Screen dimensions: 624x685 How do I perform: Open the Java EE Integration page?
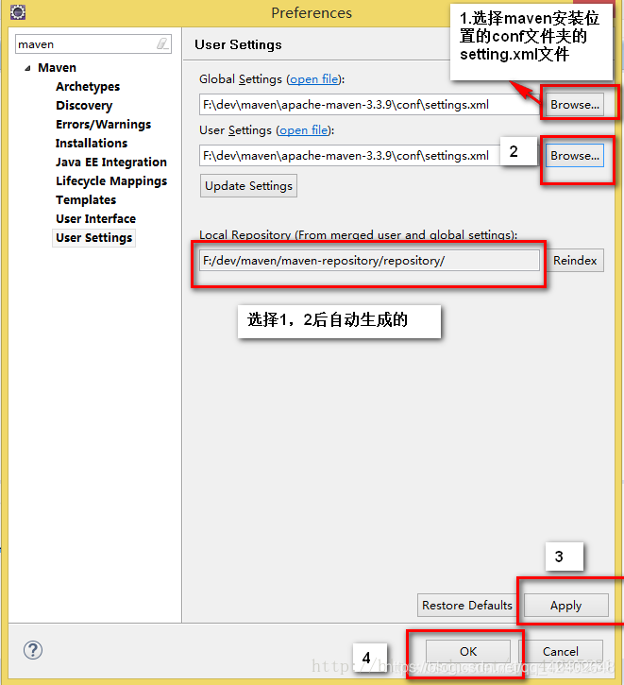click(x=111, y=163)
